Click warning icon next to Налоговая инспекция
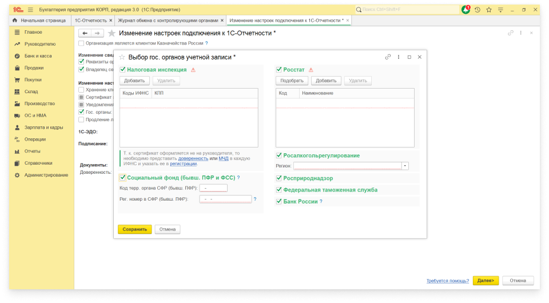The height and width of the screenshot is (303, 549). pyautogui.click(x=193, y=70)
